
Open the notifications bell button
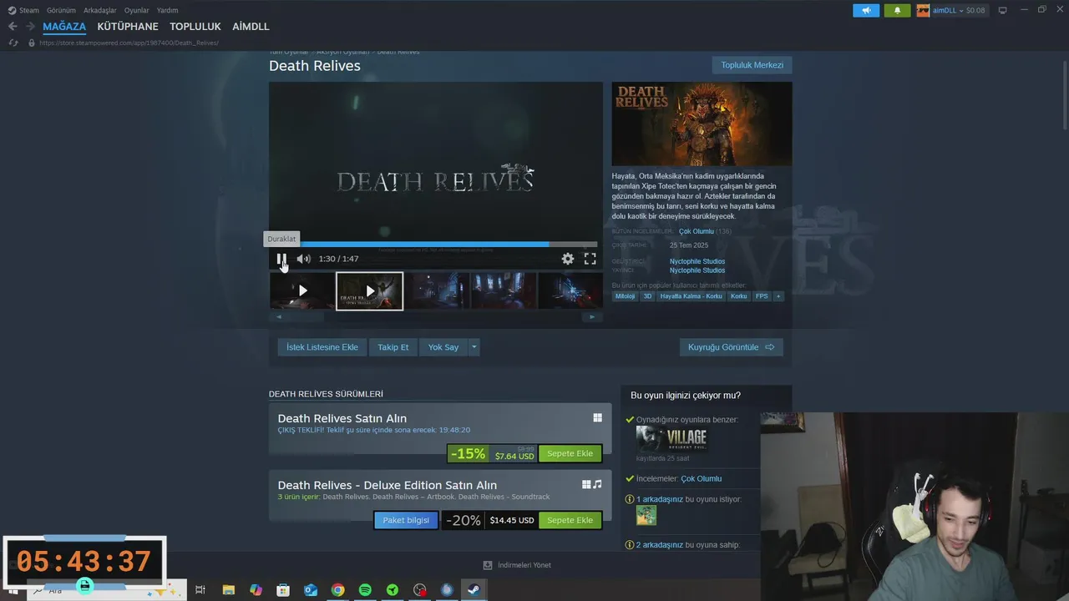897,10
